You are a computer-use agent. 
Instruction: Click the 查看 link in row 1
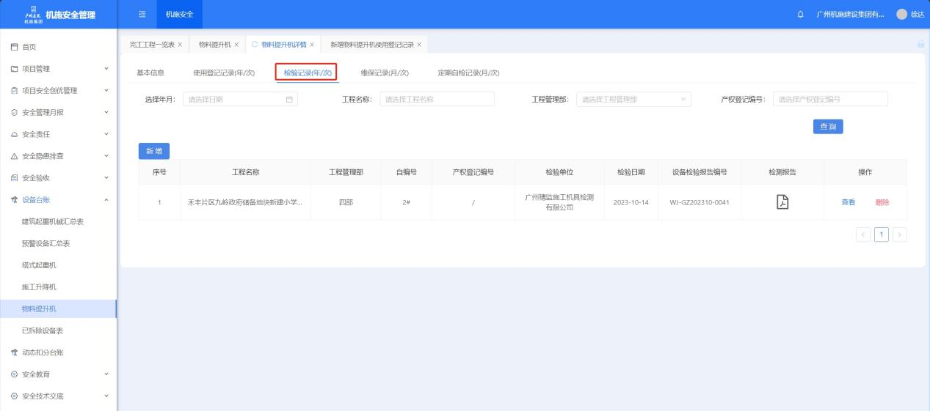point(848,202)
